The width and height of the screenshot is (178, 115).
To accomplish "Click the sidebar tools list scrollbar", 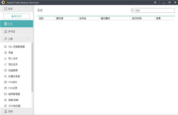I will [x=32, y=67].
